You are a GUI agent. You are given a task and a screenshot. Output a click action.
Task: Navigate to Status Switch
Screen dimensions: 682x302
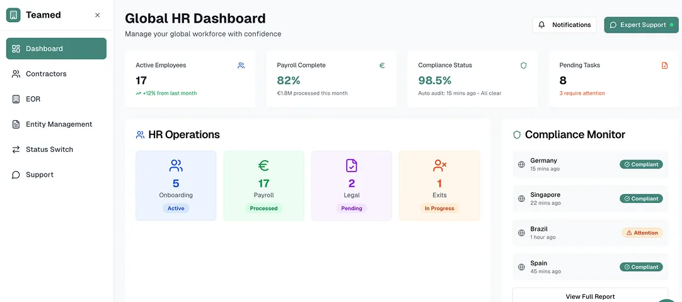click(x=56, y=149)
